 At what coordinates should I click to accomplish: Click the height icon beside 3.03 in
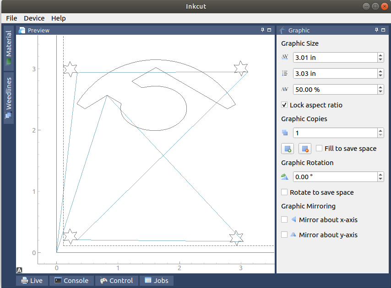[x=285, y=73]
